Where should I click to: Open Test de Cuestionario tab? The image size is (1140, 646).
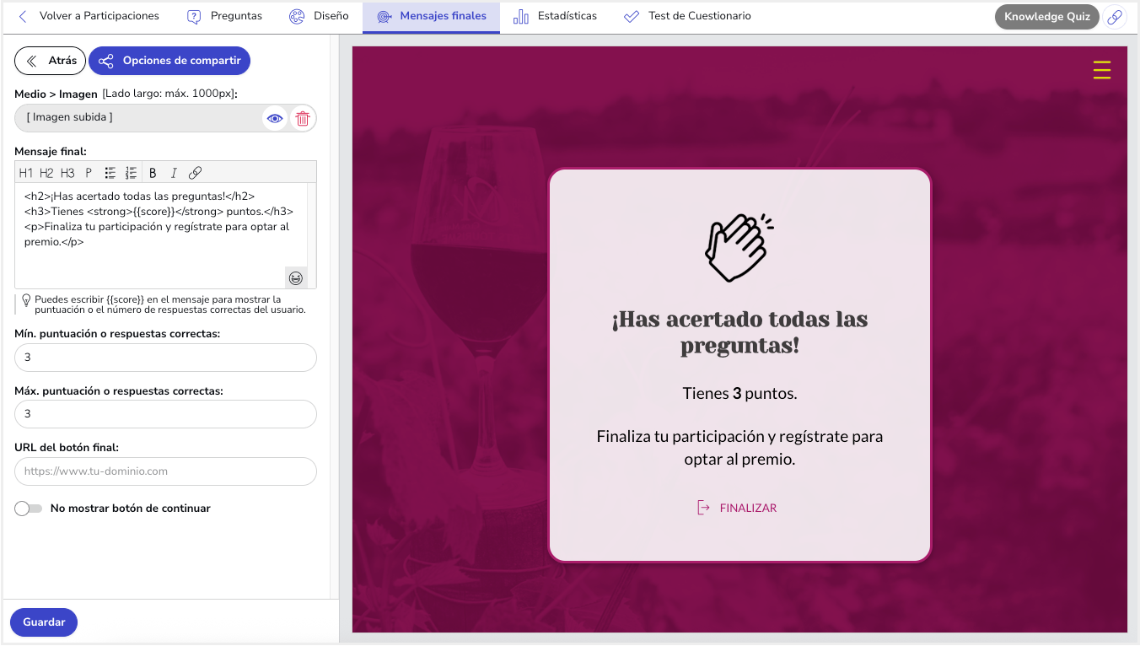(687, 16)
